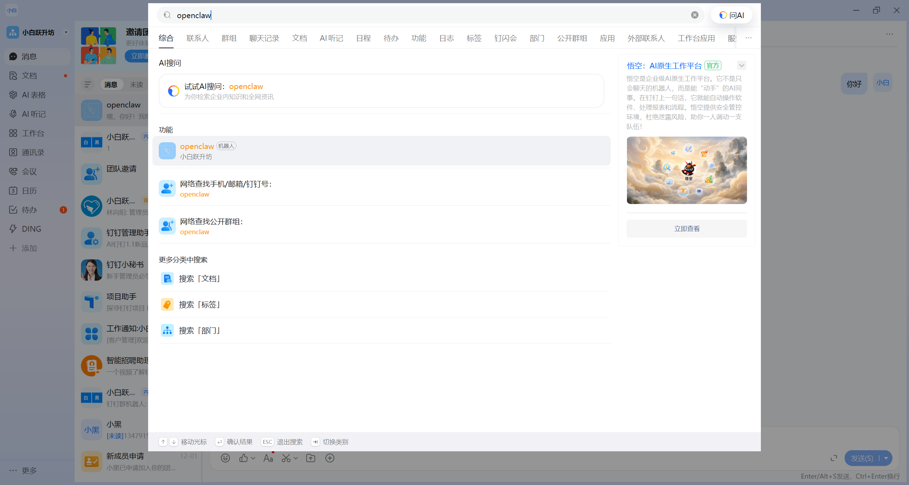Switch to 聊天记录 search tab
This screenshot has height=485, width=909.
click(264, 38)
